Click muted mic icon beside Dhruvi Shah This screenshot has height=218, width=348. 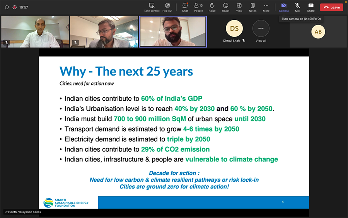[244, 41]
